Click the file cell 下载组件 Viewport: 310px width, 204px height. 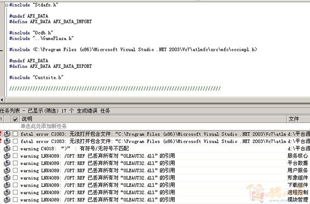point(298,185)
